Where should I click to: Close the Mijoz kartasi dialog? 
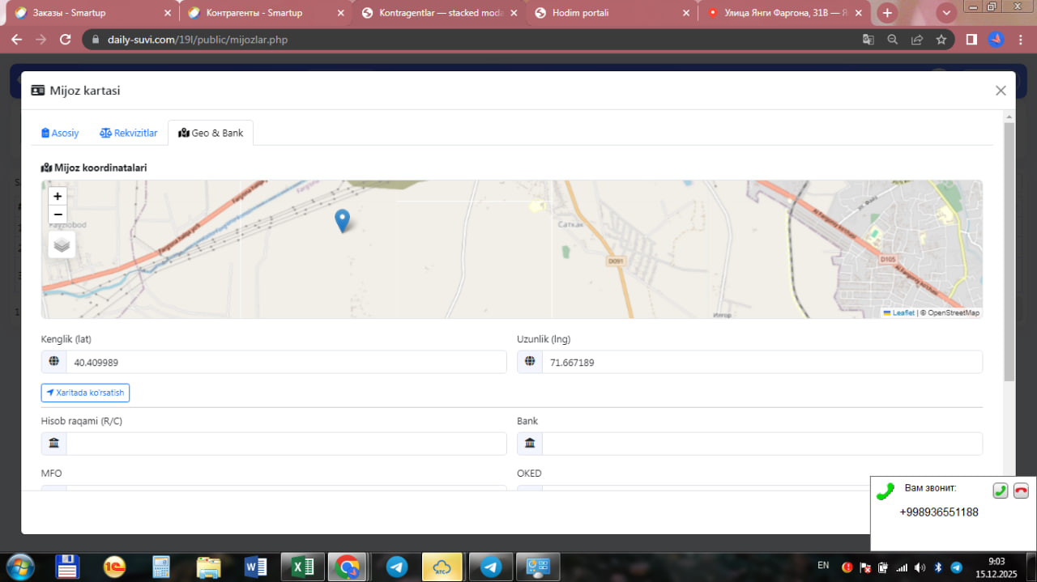coord(1001,91)
